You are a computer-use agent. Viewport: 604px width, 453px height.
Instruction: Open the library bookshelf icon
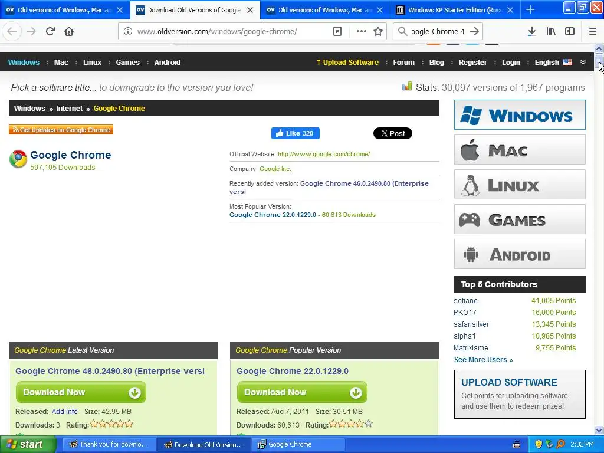(551, 31)
